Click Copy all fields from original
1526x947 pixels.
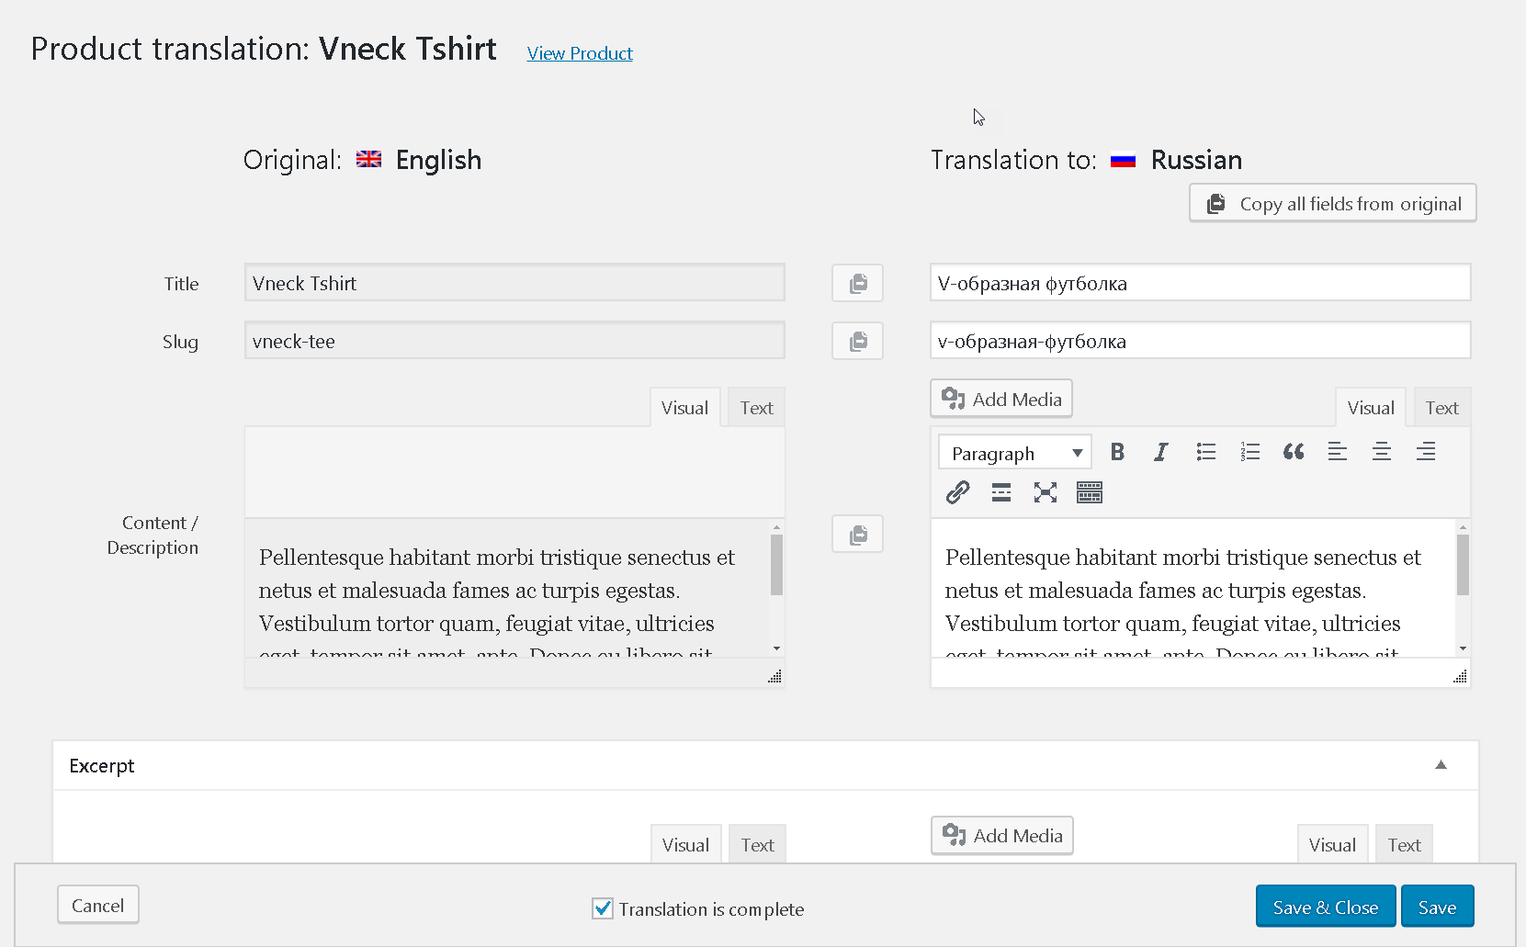[1333, 203]
